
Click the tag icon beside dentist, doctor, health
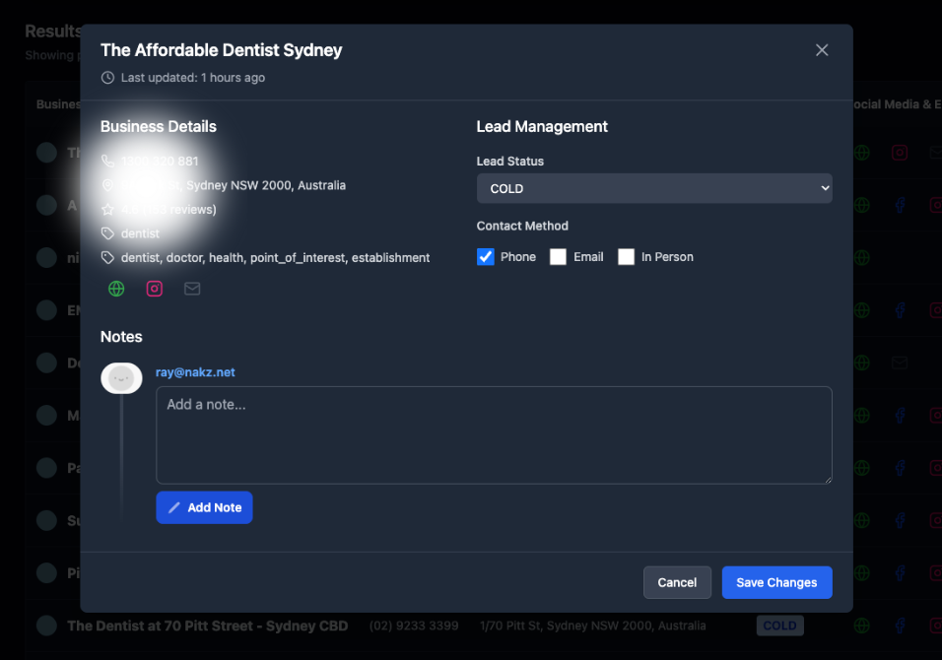click(107, 258)
